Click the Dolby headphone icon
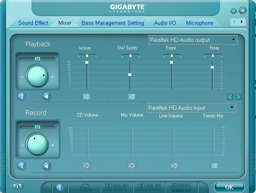 (85, 187)
